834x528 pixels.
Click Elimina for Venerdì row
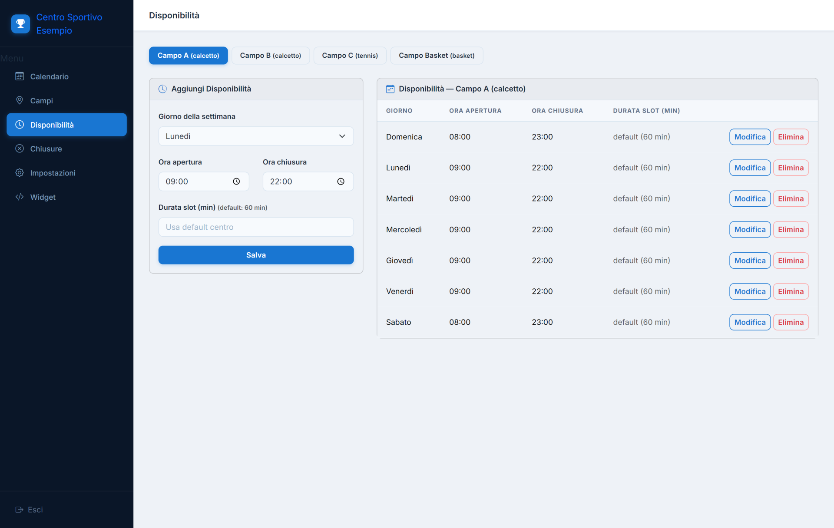[x=791, y=291]
